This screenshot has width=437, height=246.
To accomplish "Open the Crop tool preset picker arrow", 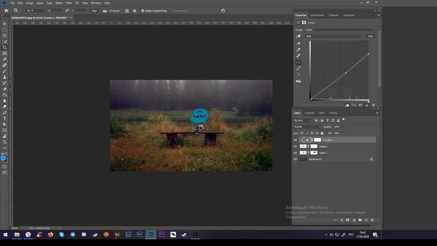I will [x=20, y=11].
